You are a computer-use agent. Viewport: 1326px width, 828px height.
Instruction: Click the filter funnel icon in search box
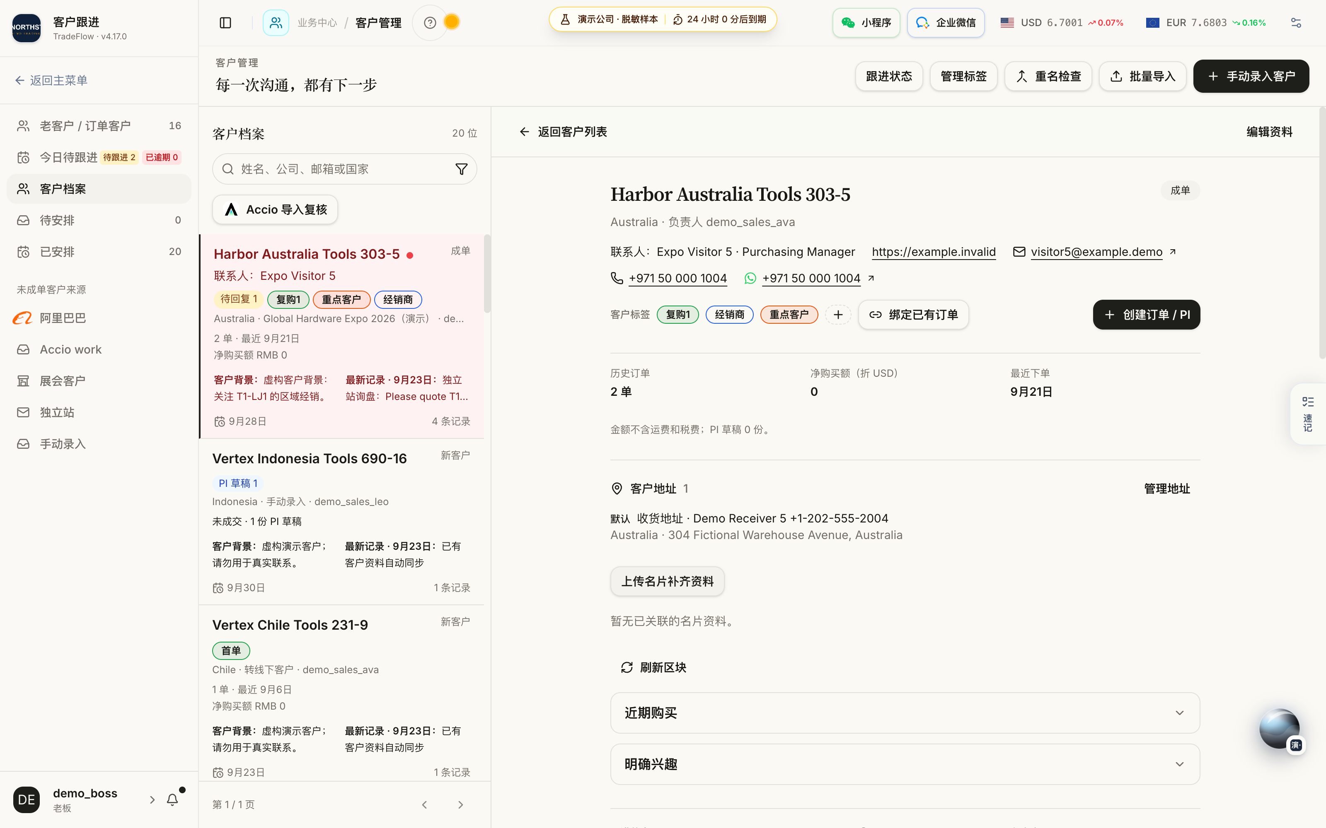tap(461, 168)
